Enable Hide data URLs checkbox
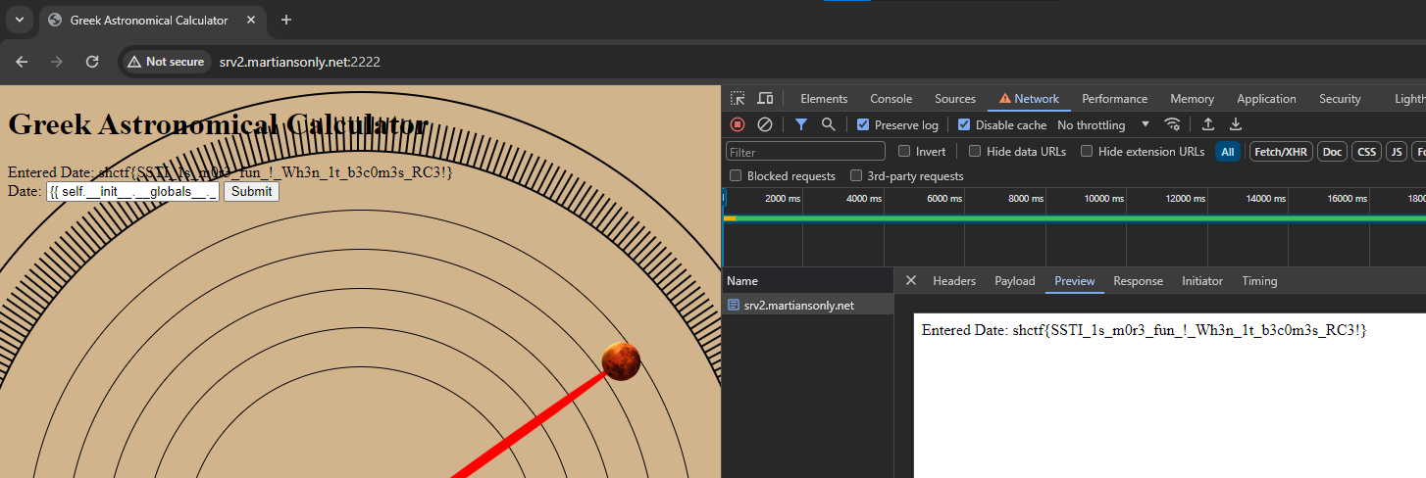This screenshot has height=478, width=1426. tap(975, 151)
